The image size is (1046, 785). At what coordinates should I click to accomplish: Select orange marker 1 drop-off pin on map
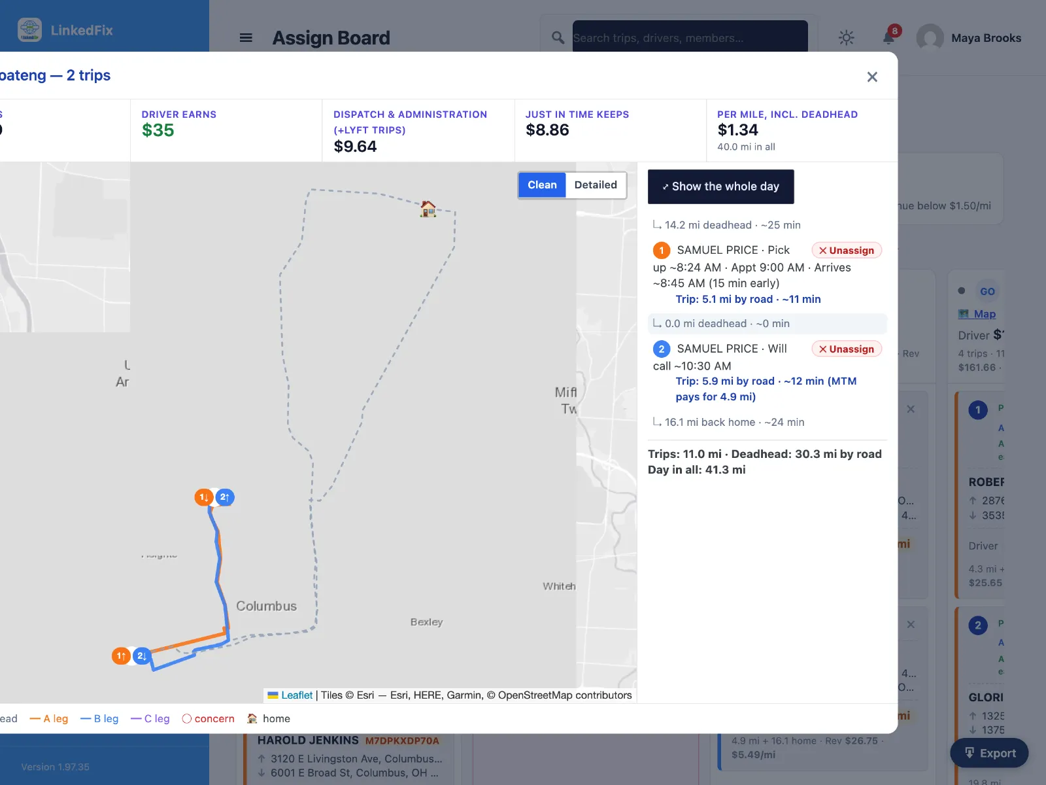pyautogui.click(x=204, y=497)
